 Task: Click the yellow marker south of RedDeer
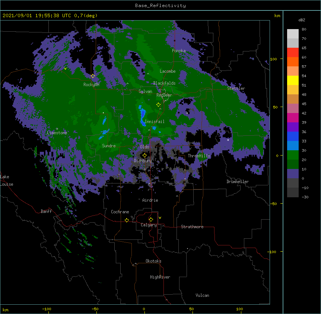point(158,105)
